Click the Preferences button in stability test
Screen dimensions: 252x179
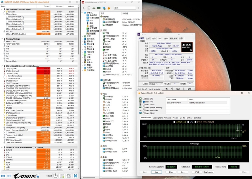coord(209,172)
